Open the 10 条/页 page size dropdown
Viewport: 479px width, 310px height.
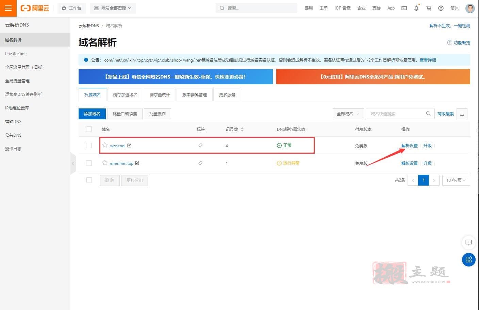click(456, 180)
